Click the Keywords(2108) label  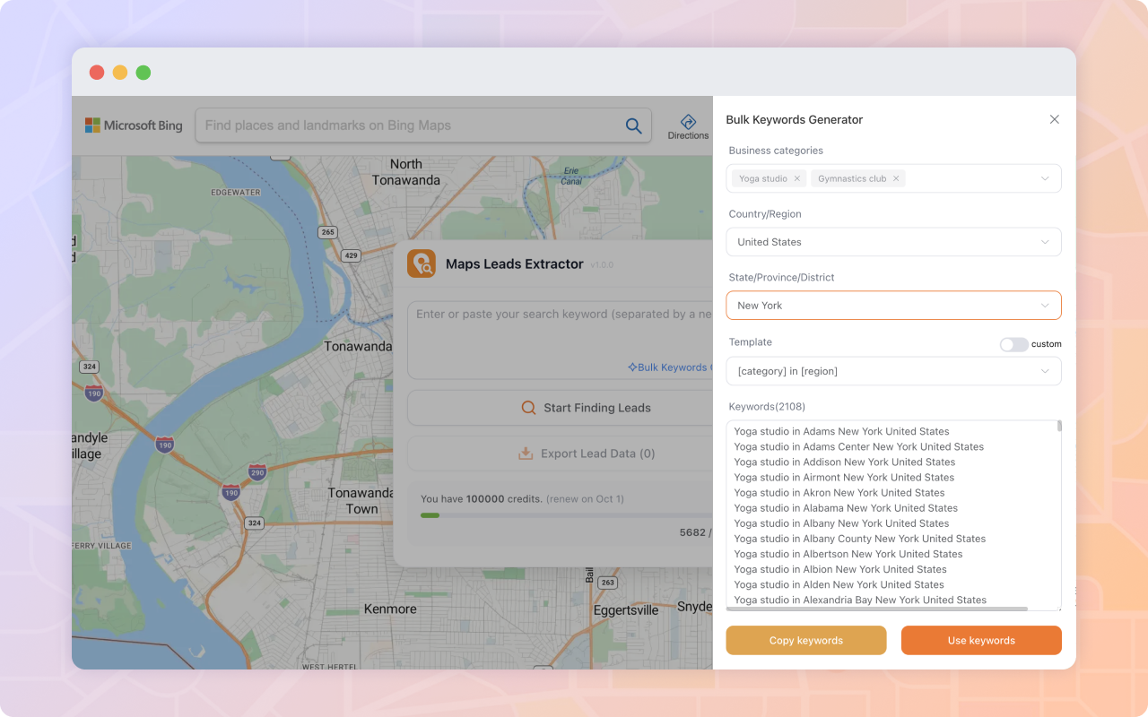click(767, 407)
